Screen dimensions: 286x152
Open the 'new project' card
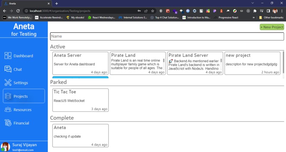(x=252, y=63)
